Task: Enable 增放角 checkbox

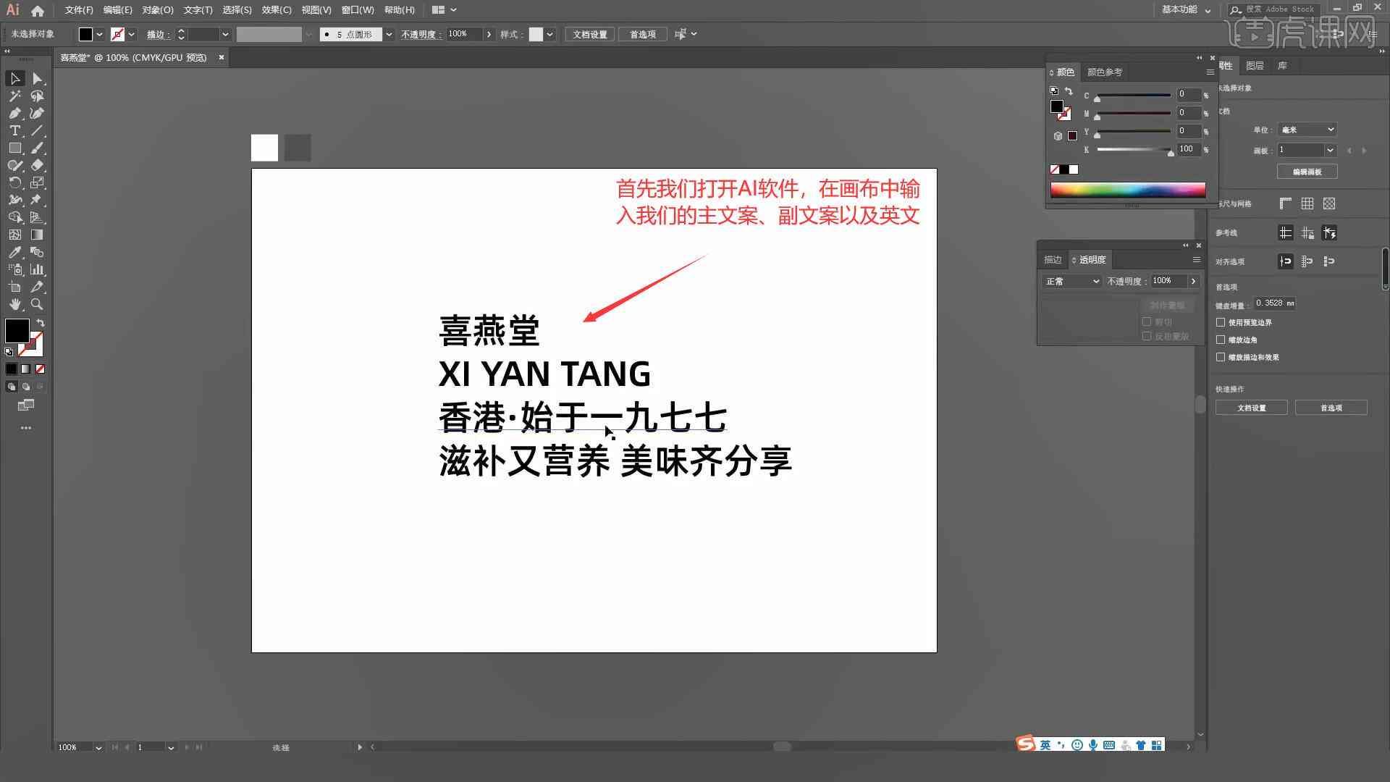Action: [x=1222, y=339]
